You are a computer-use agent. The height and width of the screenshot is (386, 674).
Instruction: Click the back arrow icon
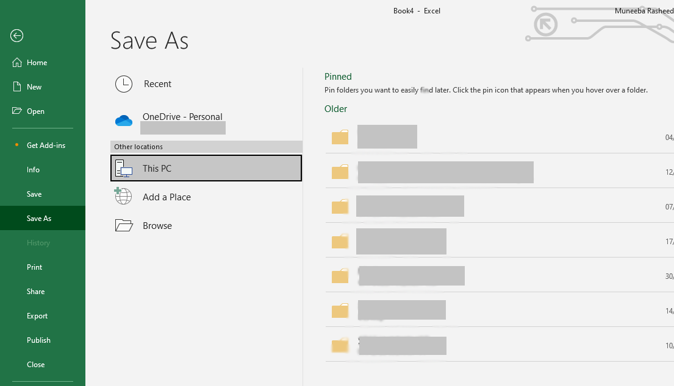point(16,36)
